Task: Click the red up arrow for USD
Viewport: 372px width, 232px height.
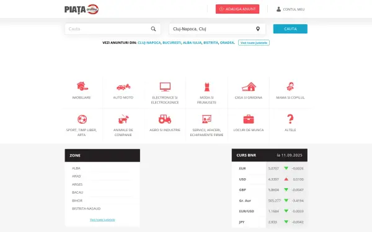Action: [286, 179]
